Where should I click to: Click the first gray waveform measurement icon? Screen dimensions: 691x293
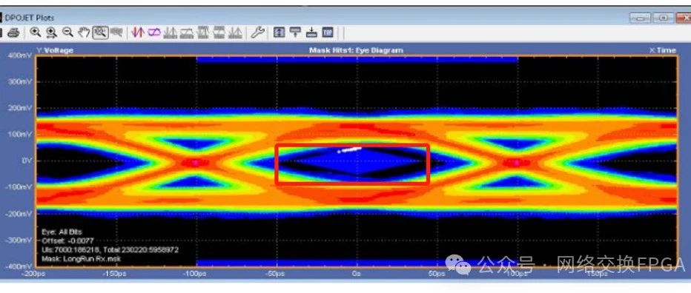pos(170,32)
